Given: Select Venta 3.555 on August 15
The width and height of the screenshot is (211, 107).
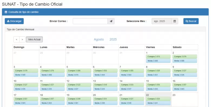Looking at the screenshot, I should (158, 89).
